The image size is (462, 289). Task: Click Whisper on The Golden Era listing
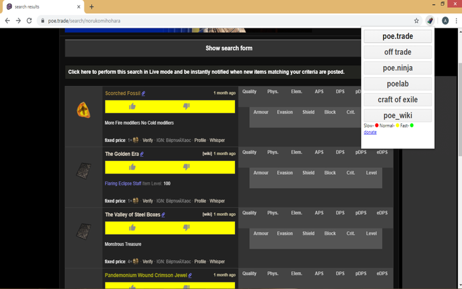[217, 201]
